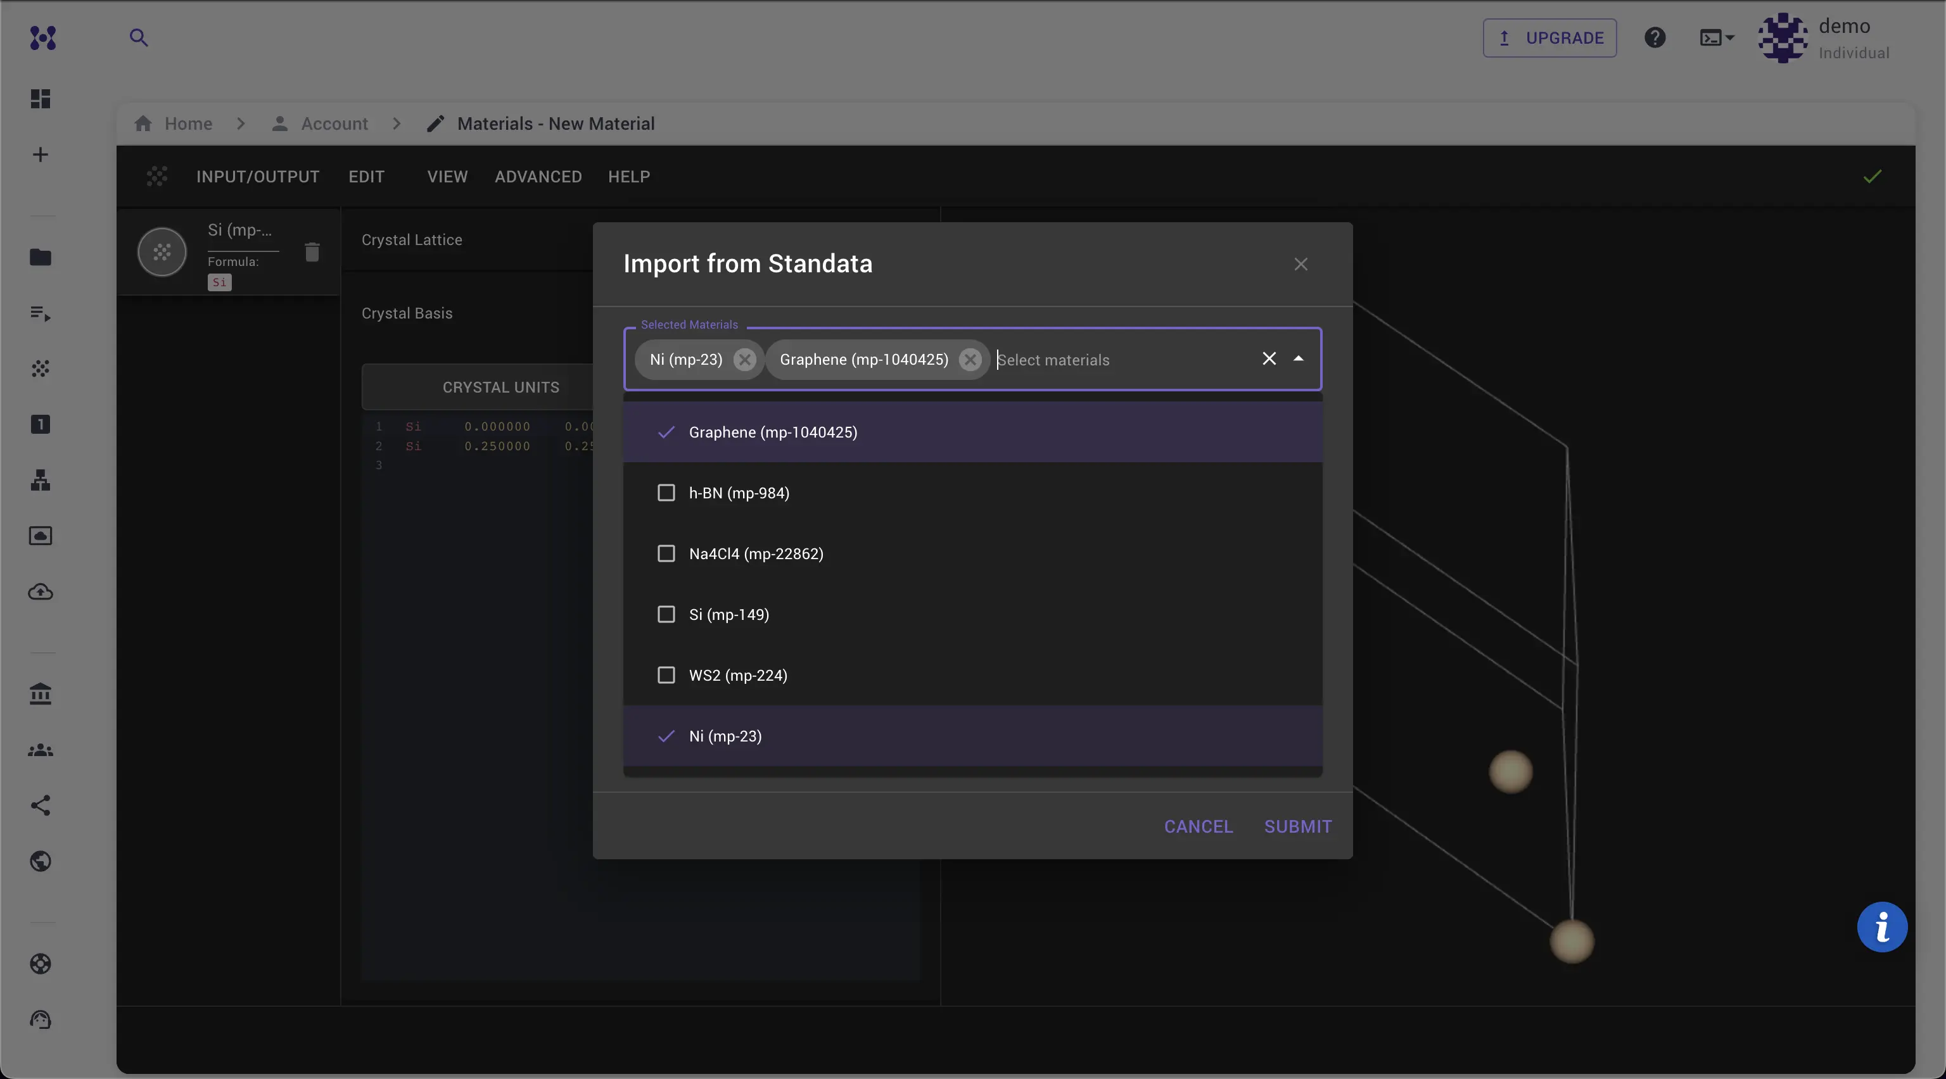This screenshot has width=1946, height=1079.
Task: Open the INPUT/OUTPUT menu
Action: [258, 177]
